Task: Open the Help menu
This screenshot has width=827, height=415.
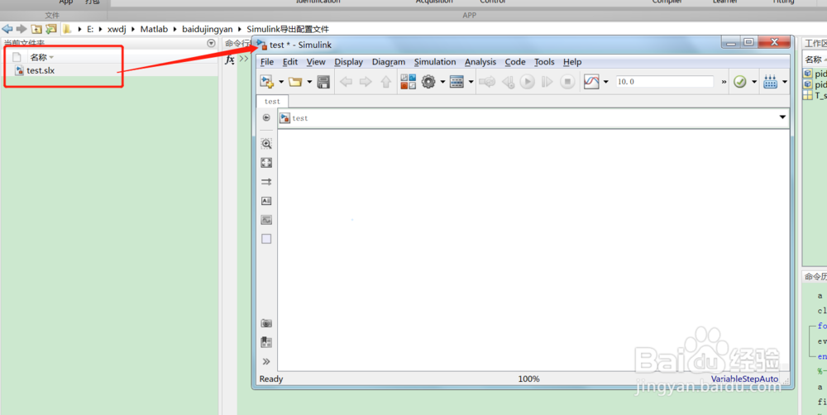Action: coord(572,62)
